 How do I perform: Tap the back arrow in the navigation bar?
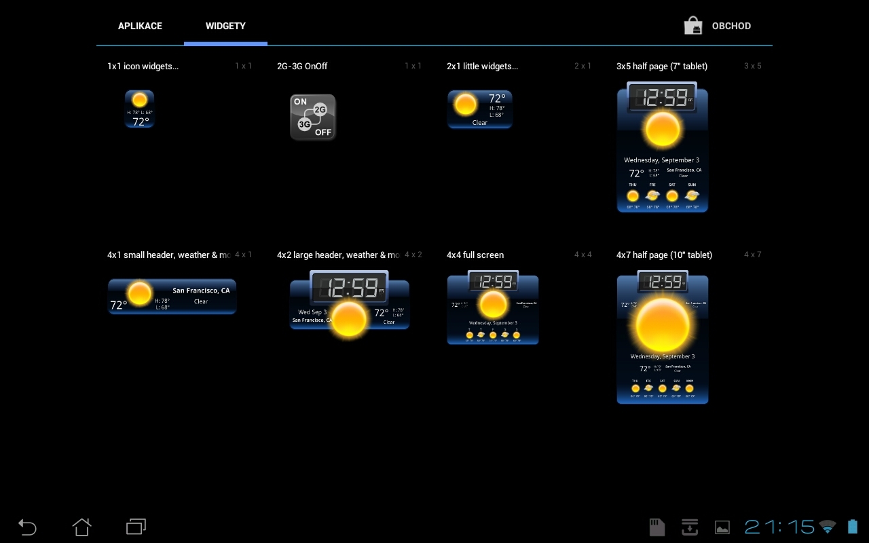tap(27, 527)
